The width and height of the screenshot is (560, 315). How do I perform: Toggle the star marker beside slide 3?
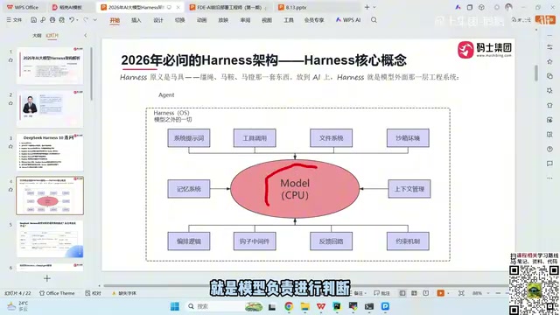pyautogui.click(x=10, y=146)
